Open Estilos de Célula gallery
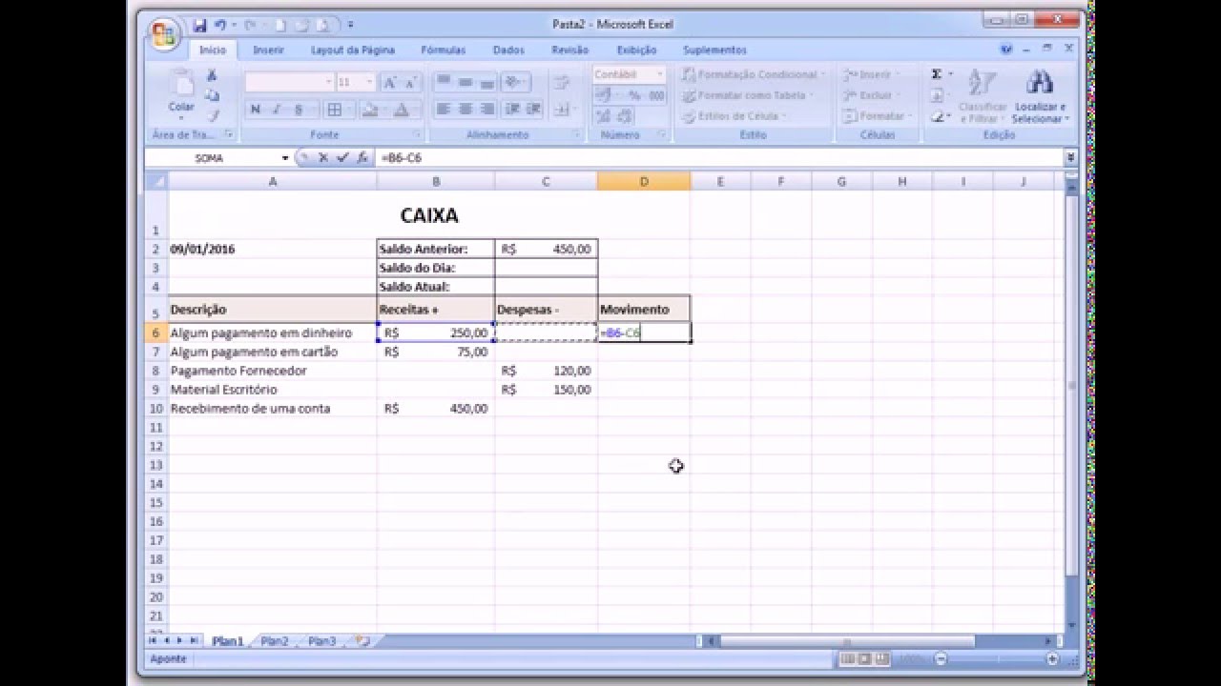Image resolution: width=1221 pixels, height=686 pixels. tap(733, 116)
